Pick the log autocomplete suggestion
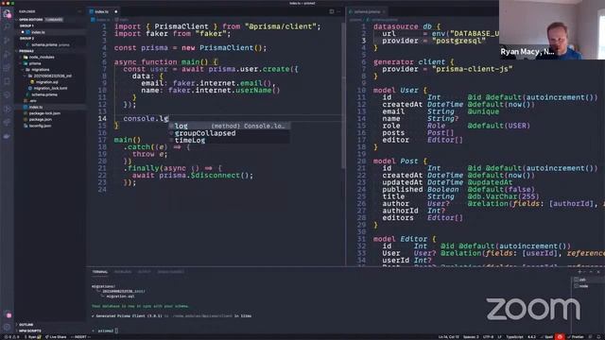The height and width of the screenshot is (340, 605). point(229,126)
